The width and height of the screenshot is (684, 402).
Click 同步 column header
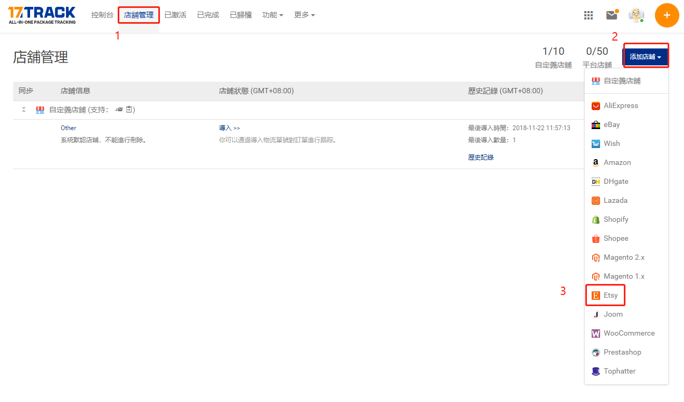[x=26, y=91]
